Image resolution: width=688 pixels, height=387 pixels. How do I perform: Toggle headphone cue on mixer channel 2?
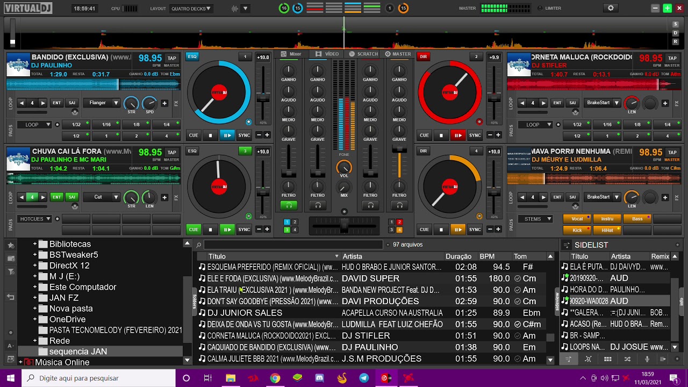318,205
